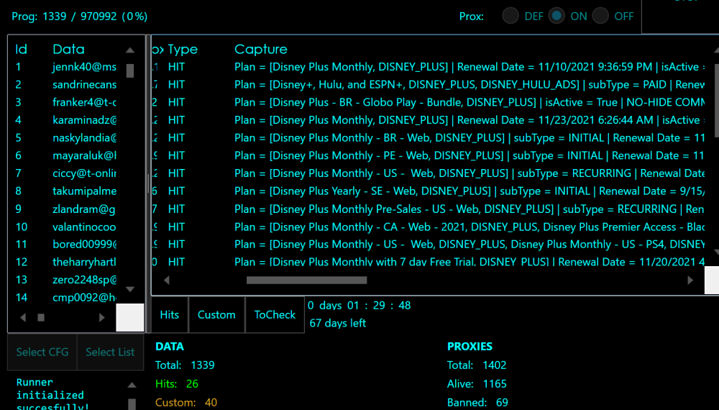Switch to the Hits tab
The width and height of the screenshot is (719, 410).
170,314
